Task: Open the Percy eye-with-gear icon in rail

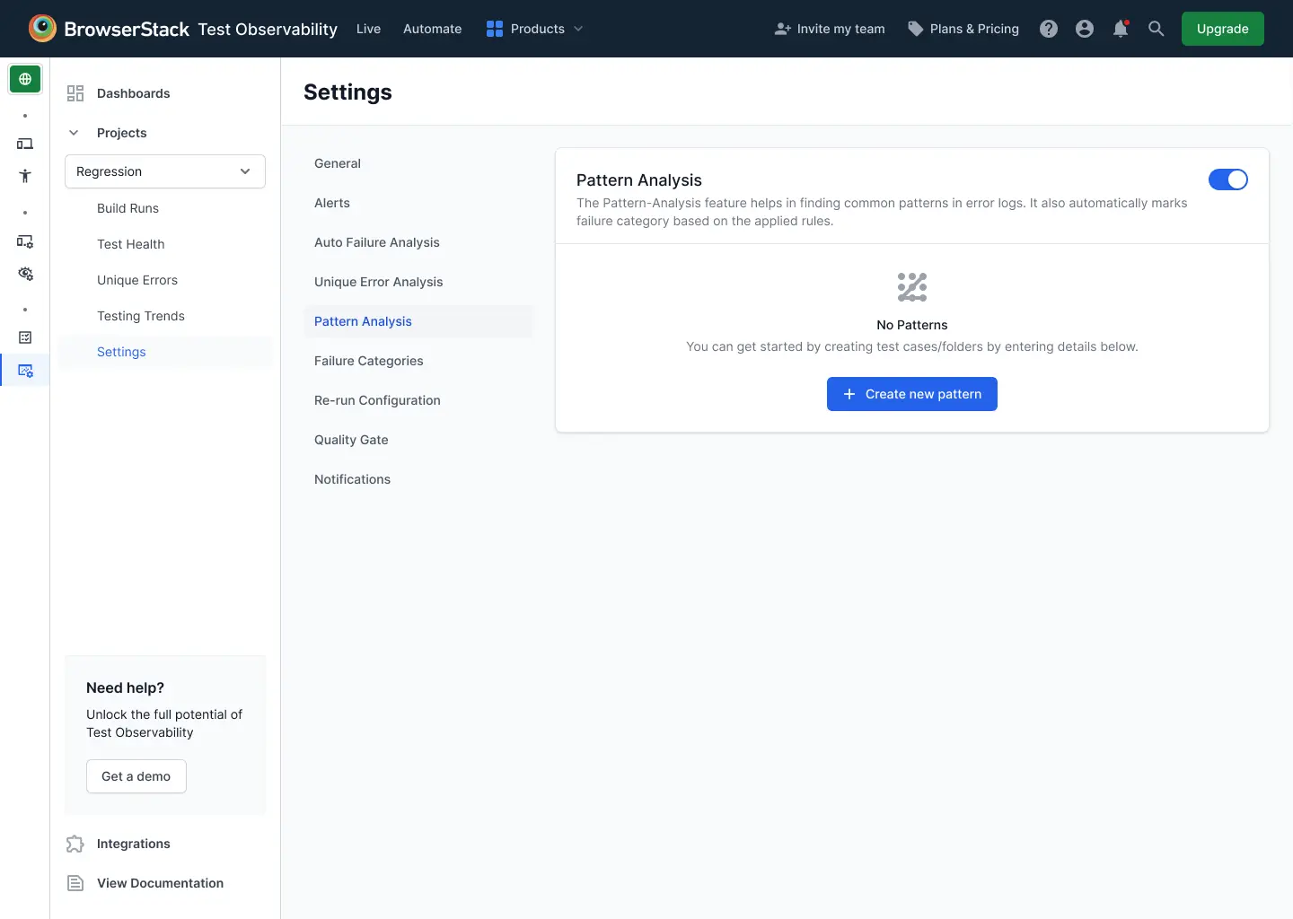Action: click(x=25, y=274)
